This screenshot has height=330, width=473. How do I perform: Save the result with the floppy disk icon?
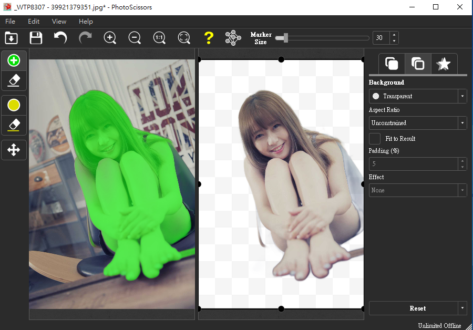coord(36,38)
